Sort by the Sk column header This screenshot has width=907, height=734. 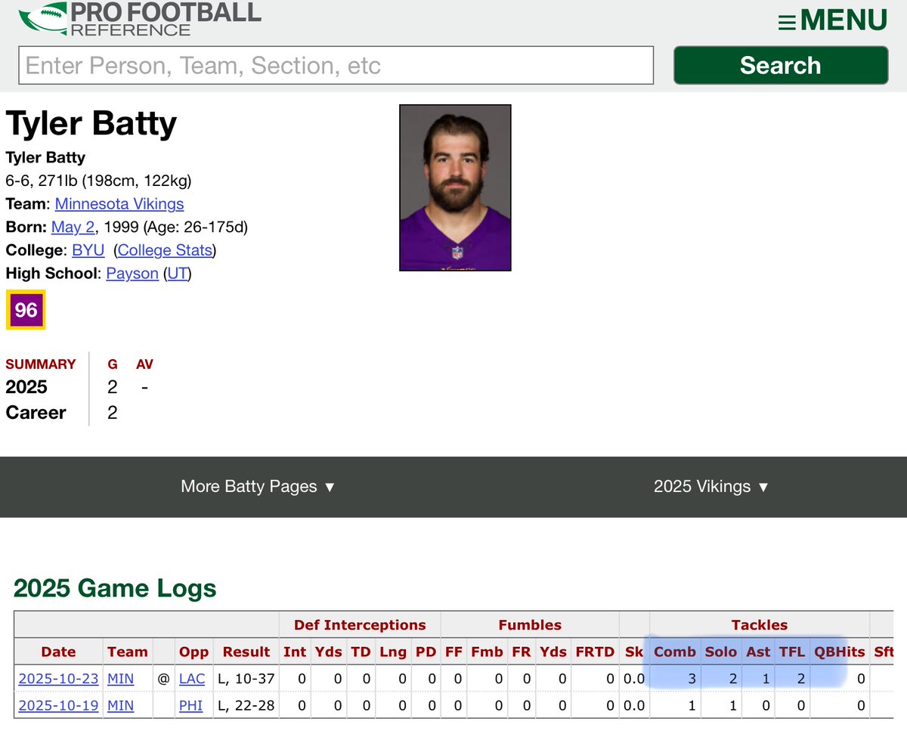[634, 652]
